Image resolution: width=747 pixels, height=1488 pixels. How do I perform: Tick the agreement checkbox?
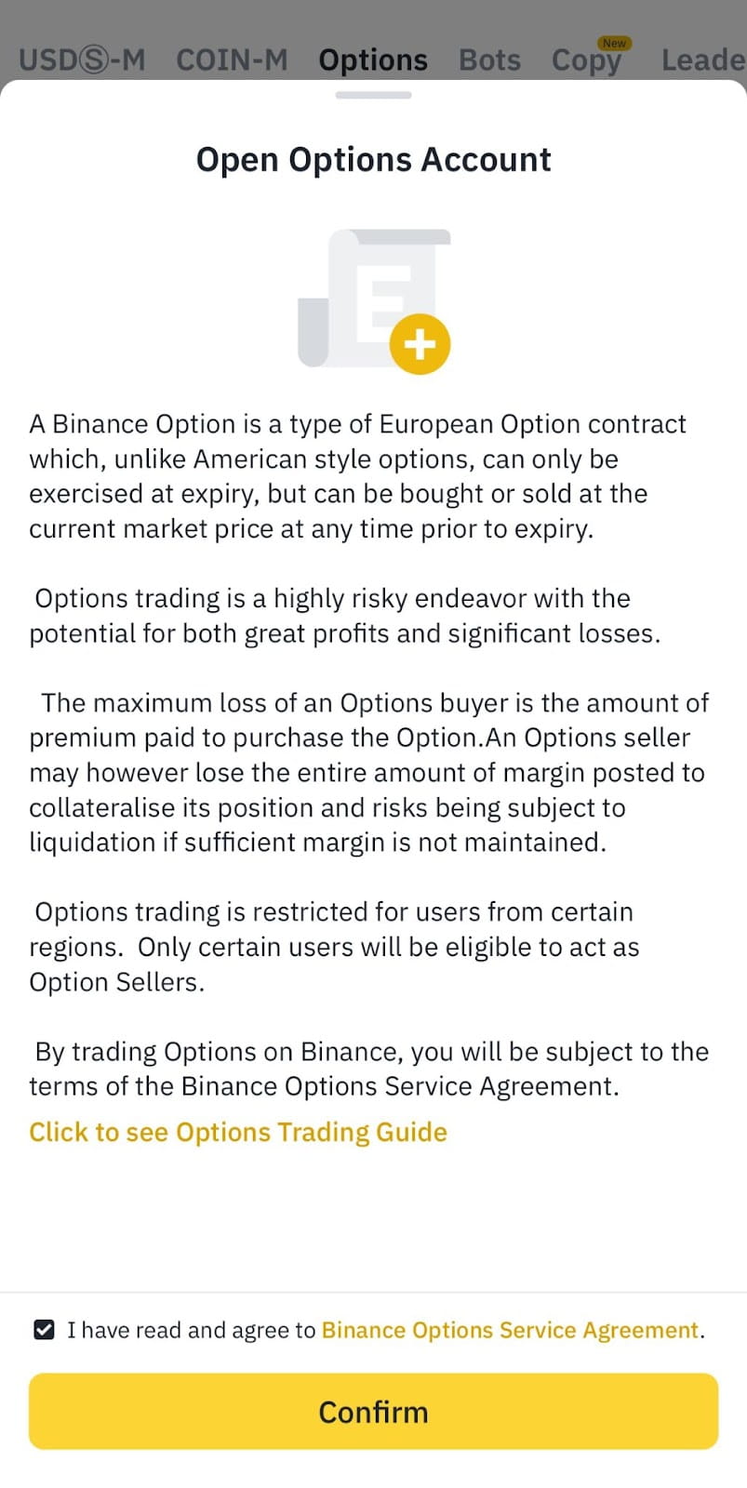coord(44,1330)
